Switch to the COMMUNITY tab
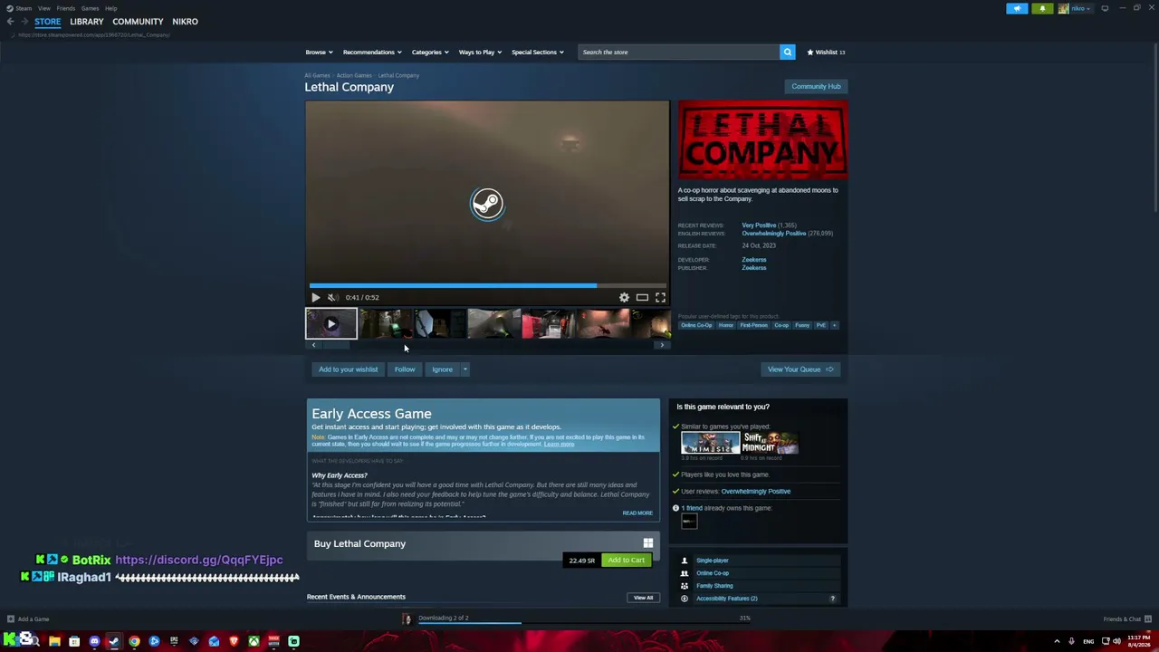 click(138, 22)
